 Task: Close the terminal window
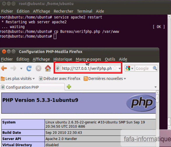(4, 4)
